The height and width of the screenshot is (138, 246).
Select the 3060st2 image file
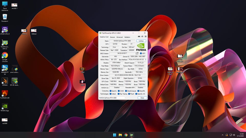click(x=34, y=32)
